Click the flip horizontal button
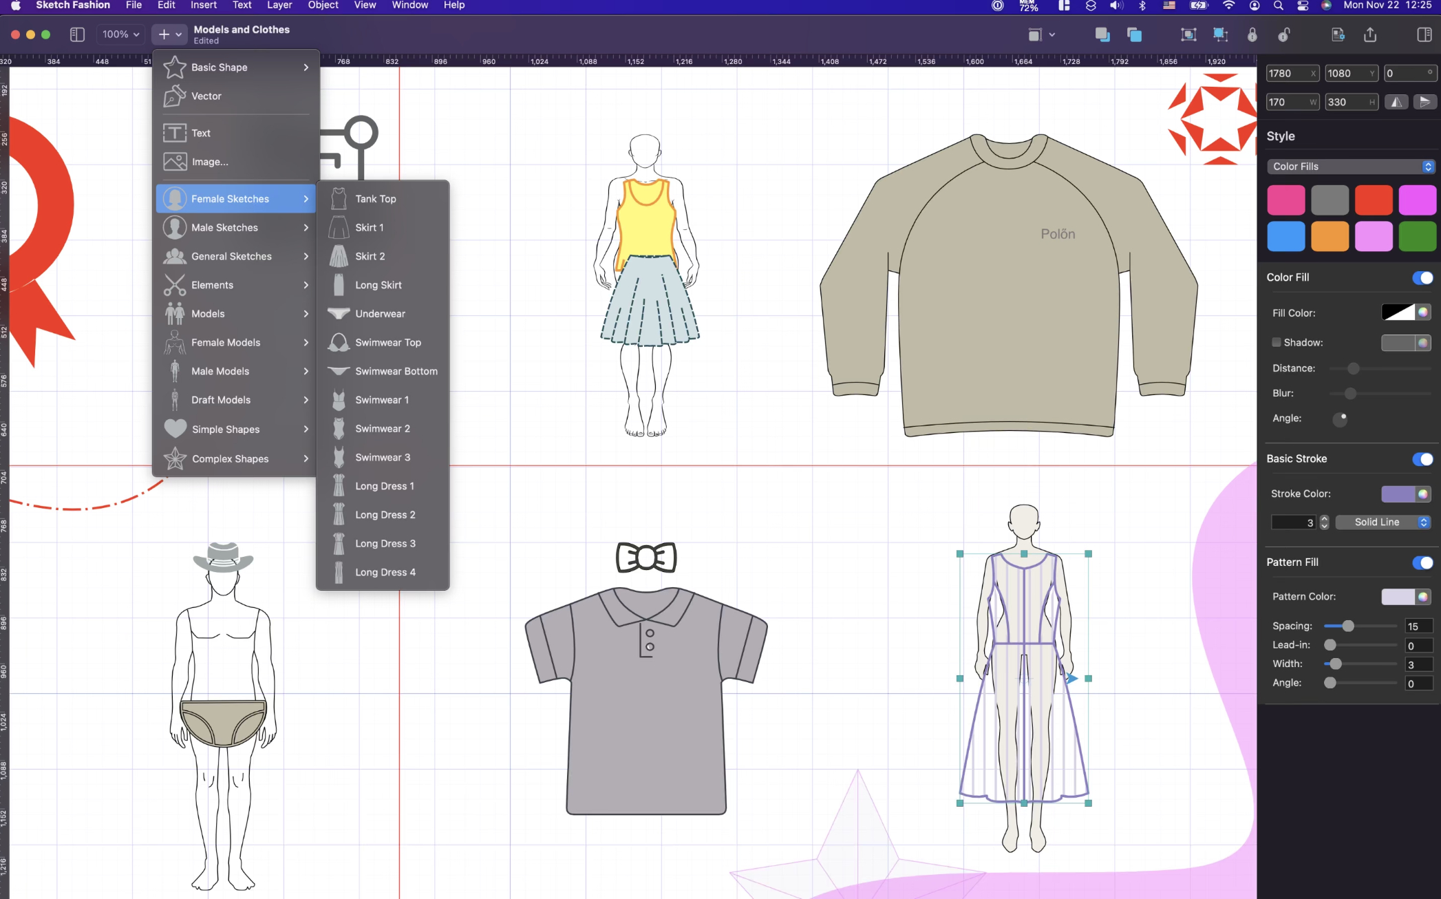The image size is (1441, 899). [1396, 102]
